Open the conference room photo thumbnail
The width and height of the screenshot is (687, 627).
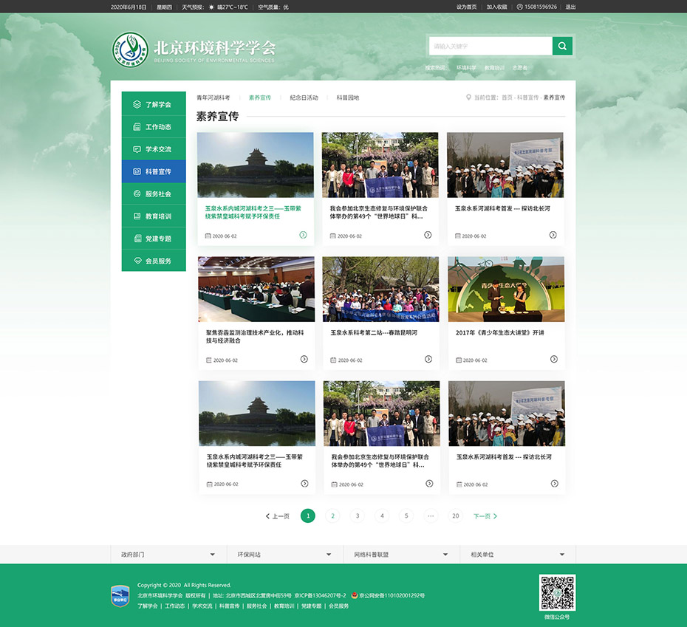click(x=256, y=289)
